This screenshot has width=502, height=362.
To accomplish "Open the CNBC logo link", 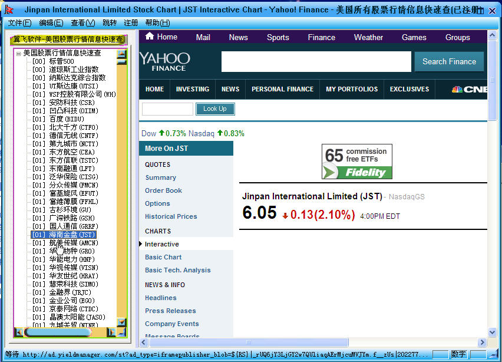I will 470,90.
